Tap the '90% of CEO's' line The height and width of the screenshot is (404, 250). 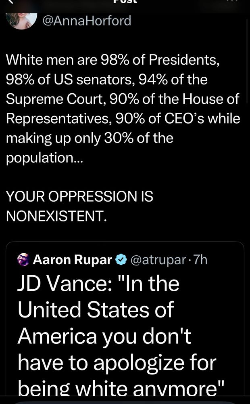tap(123, 118)
